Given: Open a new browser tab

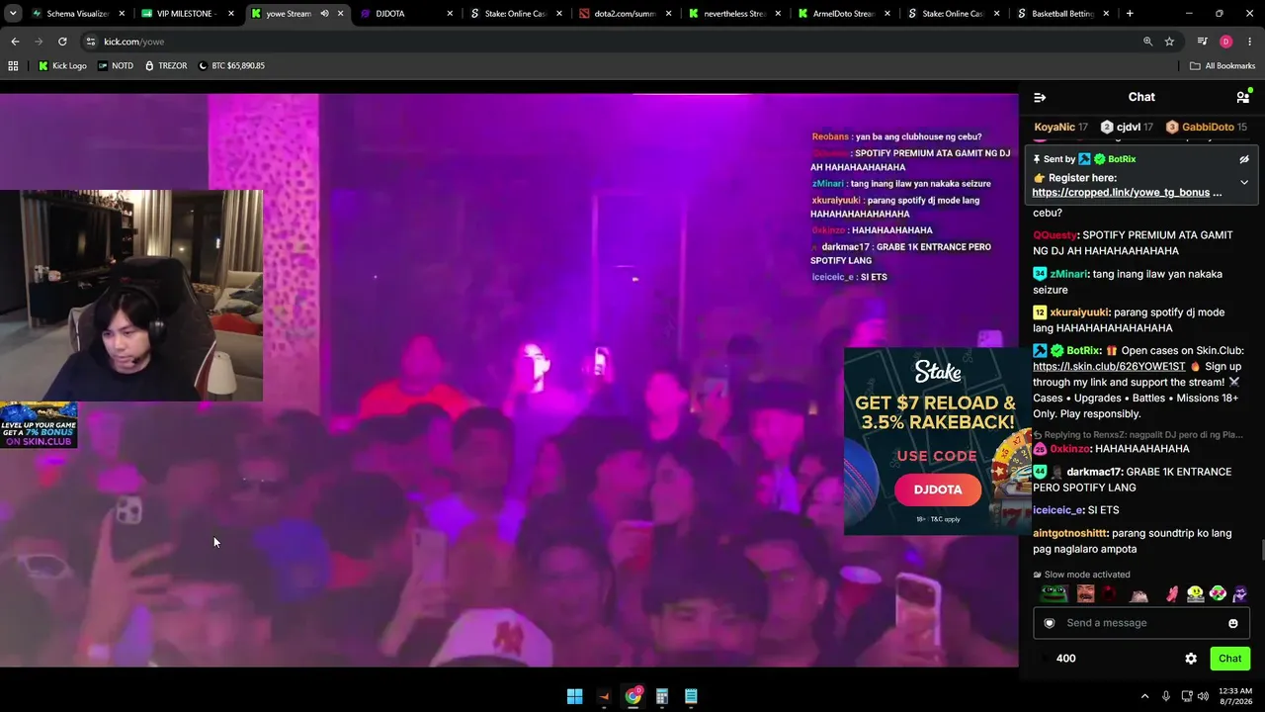Looking at the screenshot, I should [1130, 14].
